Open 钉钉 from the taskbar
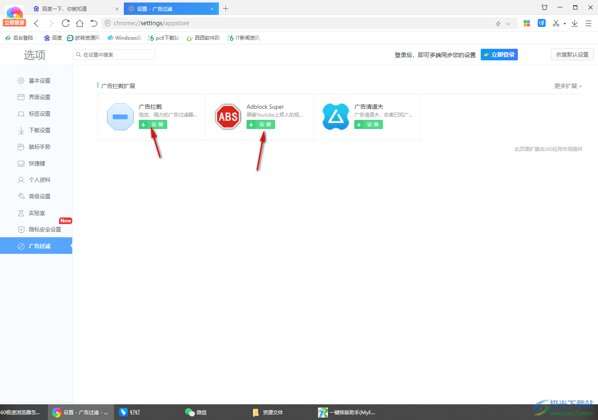 [130, 412]
